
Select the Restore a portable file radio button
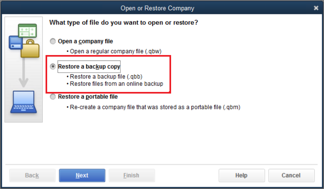tap(53, 96)
